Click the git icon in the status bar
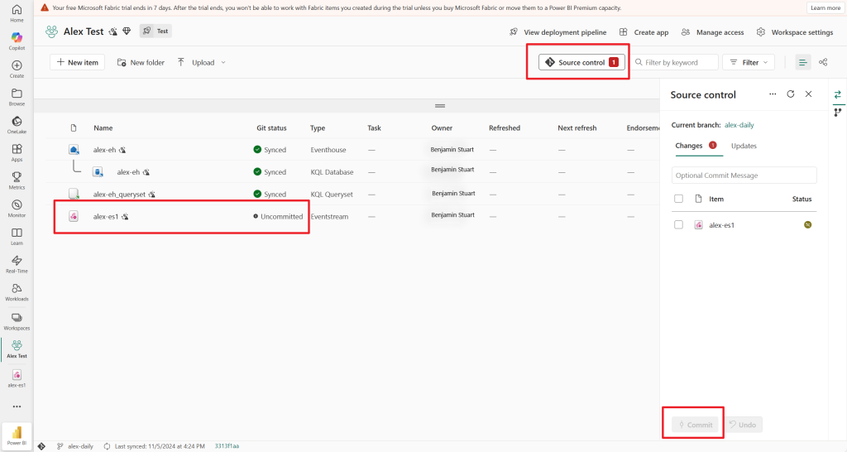The height and width of the screenshot is (452, 847). (41, 446)
